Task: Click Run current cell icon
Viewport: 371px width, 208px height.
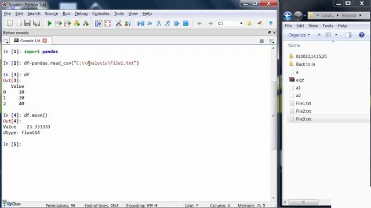Action: [58, 23]
